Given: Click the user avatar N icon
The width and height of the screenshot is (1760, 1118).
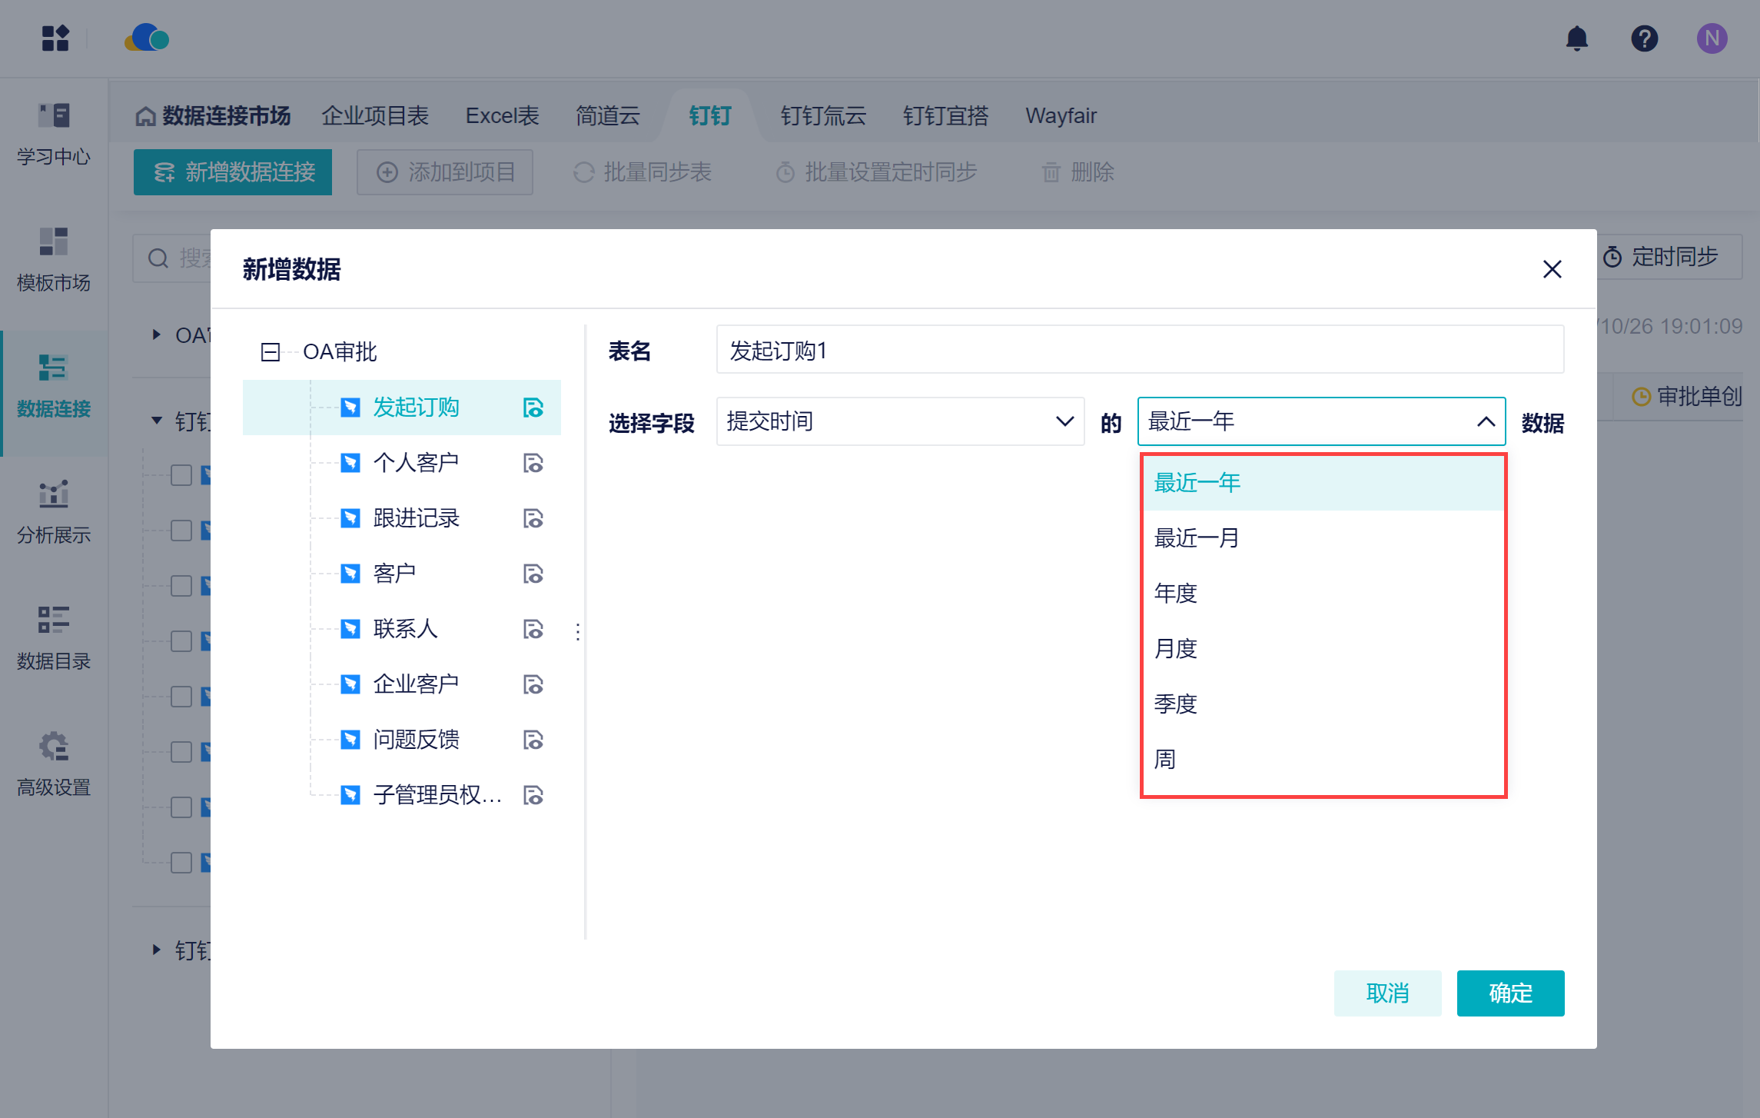Looking at the screenshot, I should tap(1712, 38).
